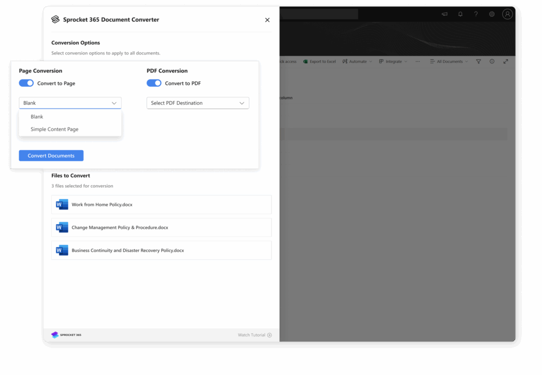Click the search box in the top bar
The height and width of the screenshot is (375, 542).
[320, 14]
